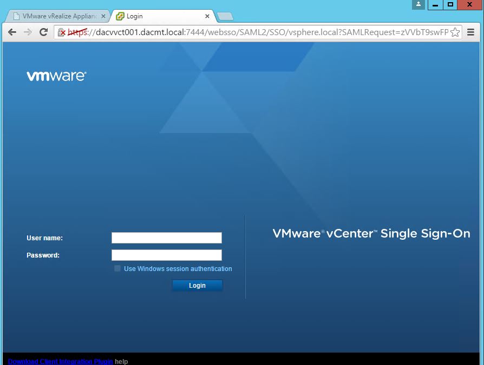Minimize the browser window
The image size is (484, 365).
tap(435, 5)
